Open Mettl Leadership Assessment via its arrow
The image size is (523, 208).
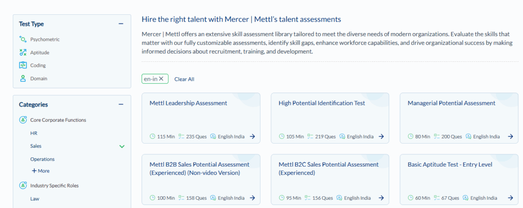(252, 136)
